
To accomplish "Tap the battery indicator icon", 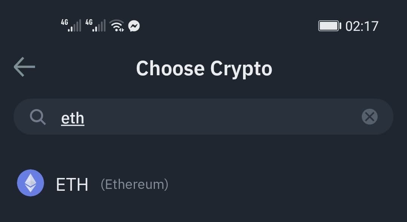I will [329, 26].
